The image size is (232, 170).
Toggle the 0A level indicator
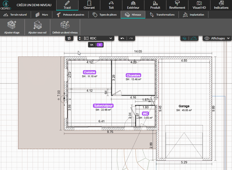pyautogui.click(x=91, y=45)
